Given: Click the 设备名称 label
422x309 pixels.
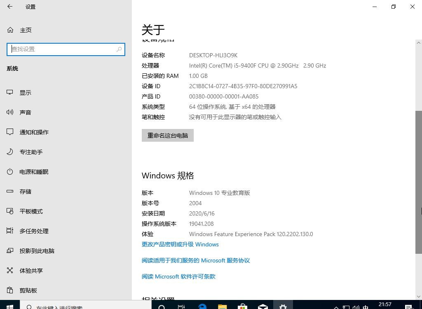Looking at the screenshot, I should click(153, 56).
